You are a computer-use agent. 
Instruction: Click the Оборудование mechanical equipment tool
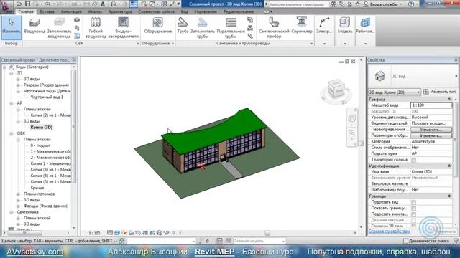pyautogui.click(x=158, y=26)
